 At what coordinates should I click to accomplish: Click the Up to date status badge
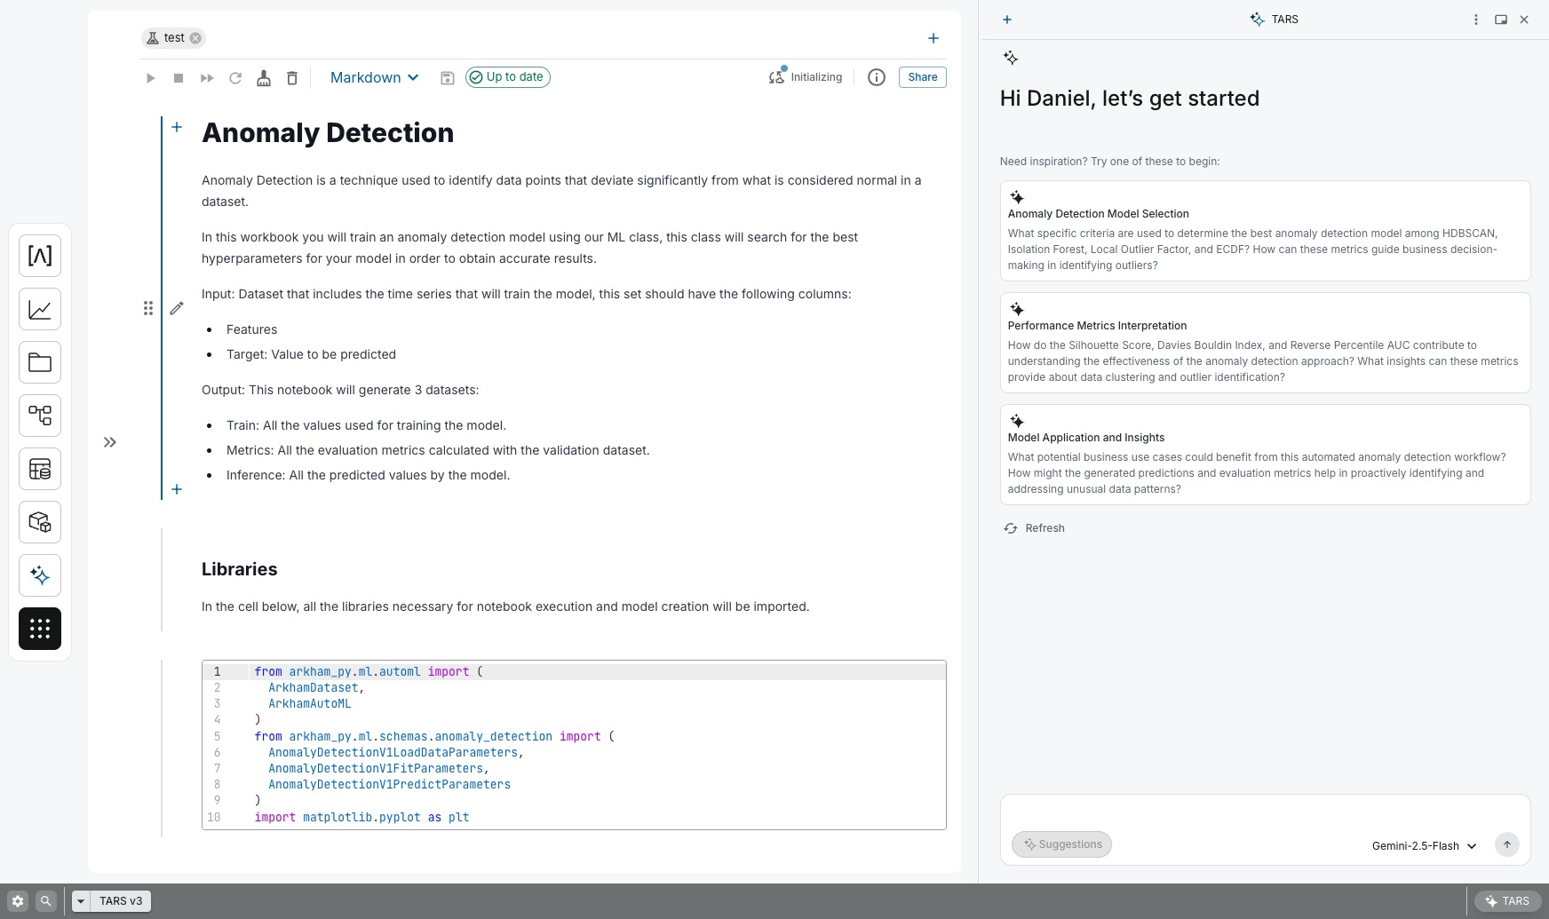point(508,77)
